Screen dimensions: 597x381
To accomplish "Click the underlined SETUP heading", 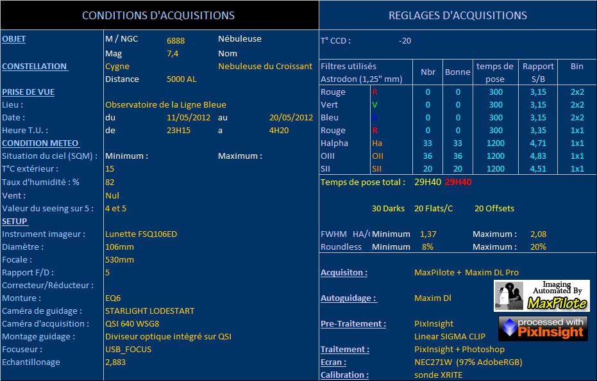I will click(x=15, y=222).
